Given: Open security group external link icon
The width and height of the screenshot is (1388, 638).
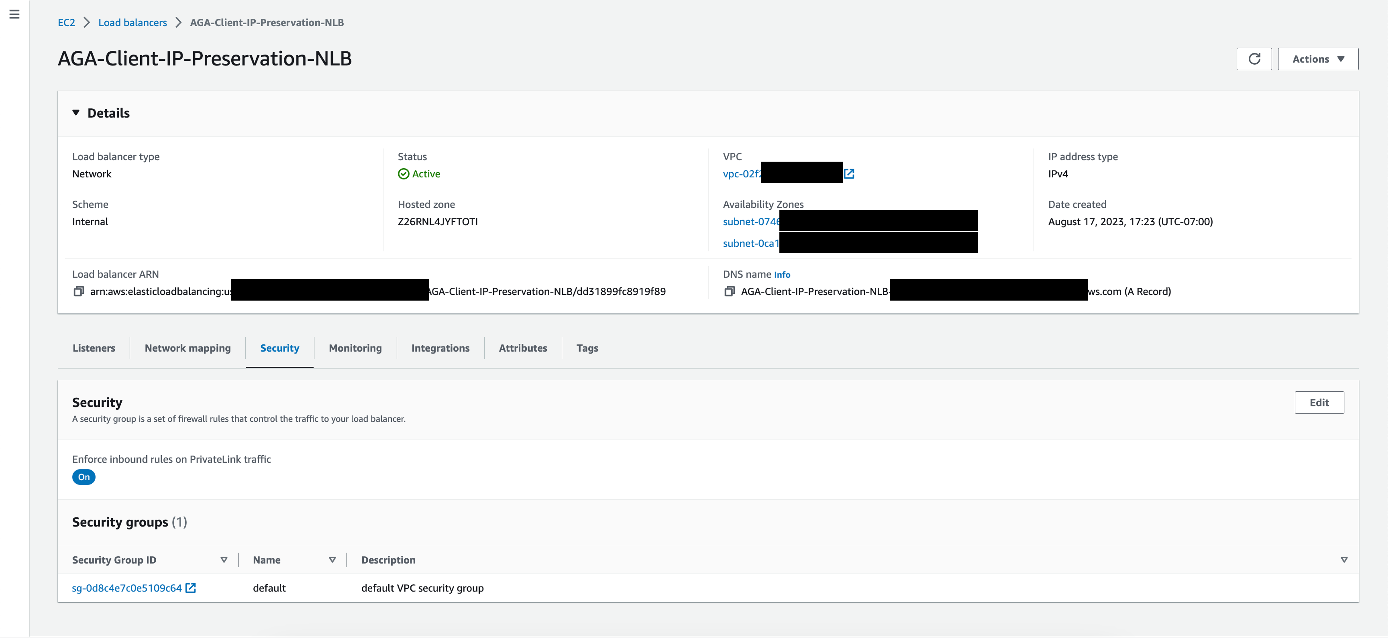Looking at the screenshot, I should pyautogui.click(x=191, y=588).
